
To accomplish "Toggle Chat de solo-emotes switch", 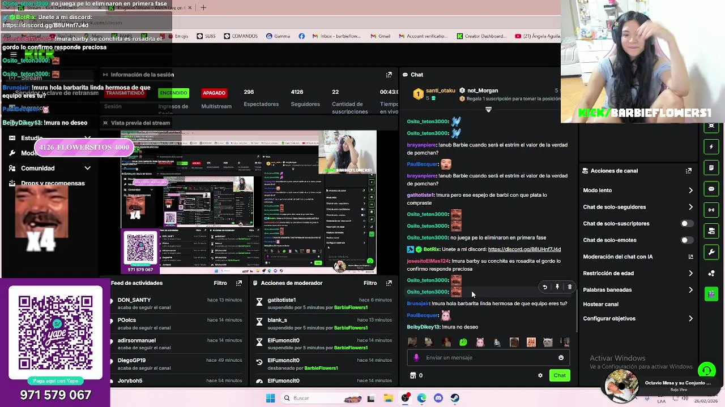I will [686, 240].
